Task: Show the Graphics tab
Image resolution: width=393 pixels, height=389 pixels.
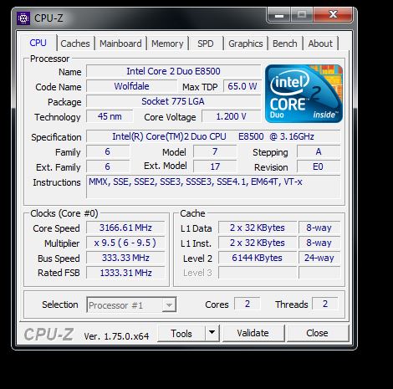Action: 246,44
